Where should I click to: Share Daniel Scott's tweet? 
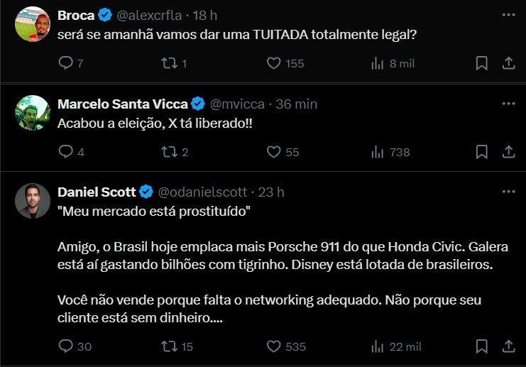tap(508, 346)
